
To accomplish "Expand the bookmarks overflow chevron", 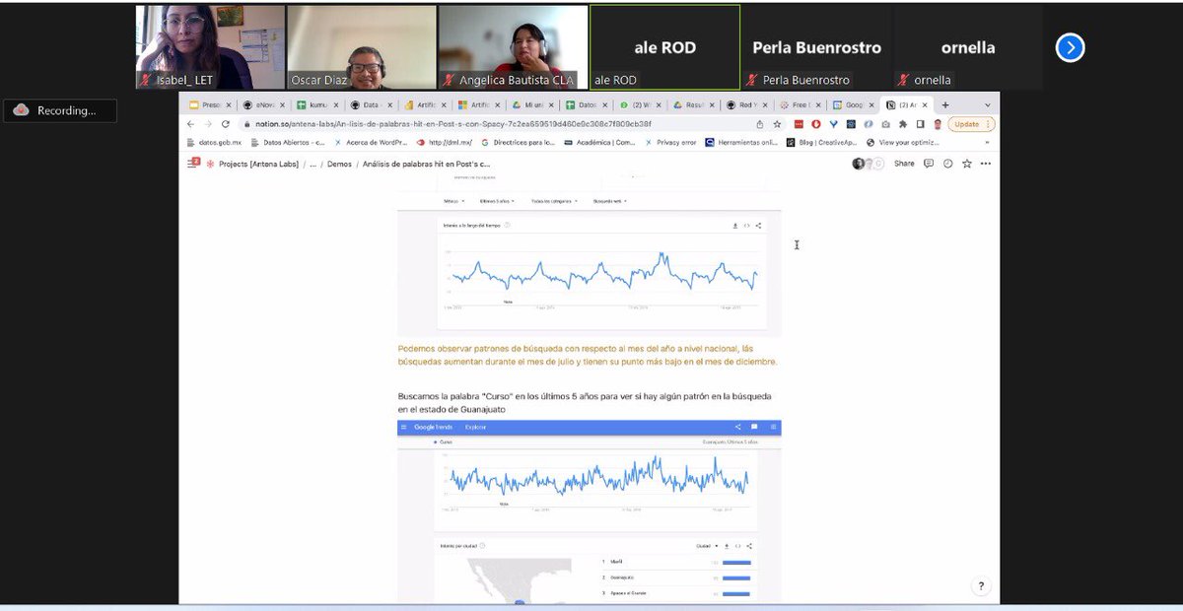I will 988,142.
